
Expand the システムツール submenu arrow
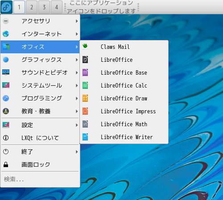(x=77, y=85)
